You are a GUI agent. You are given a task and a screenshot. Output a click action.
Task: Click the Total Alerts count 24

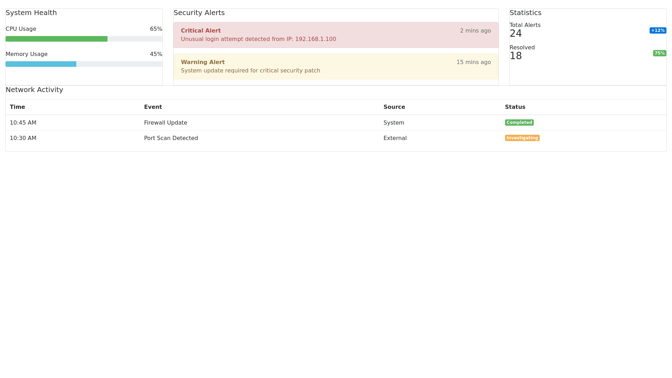coord(516,34)
